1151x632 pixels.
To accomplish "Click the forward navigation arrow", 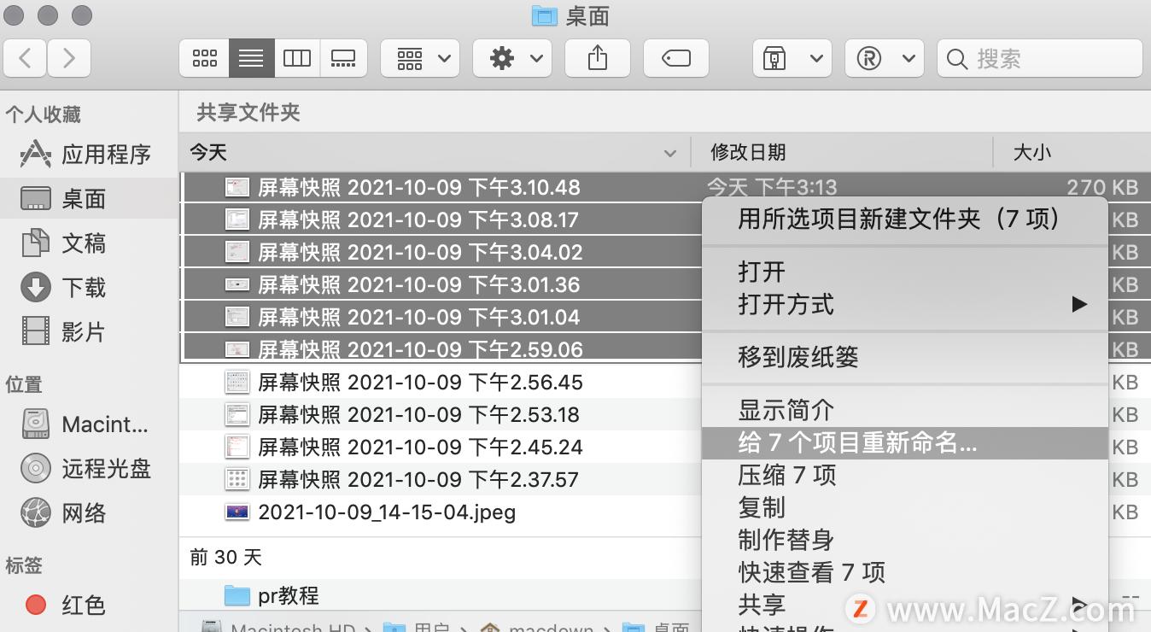I will pos(69,58).
